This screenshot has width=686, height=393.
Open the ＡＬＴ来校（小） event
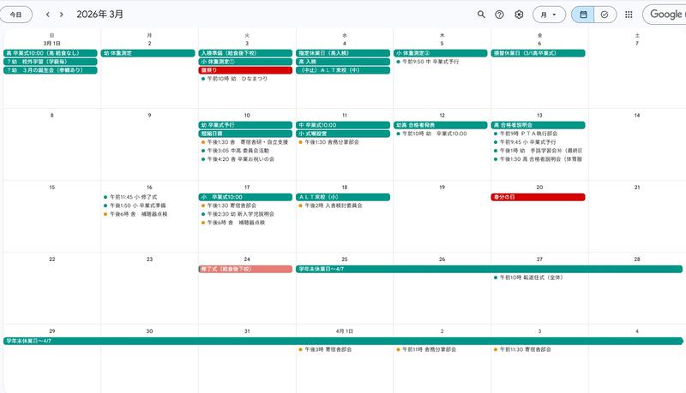click(343, 197)
